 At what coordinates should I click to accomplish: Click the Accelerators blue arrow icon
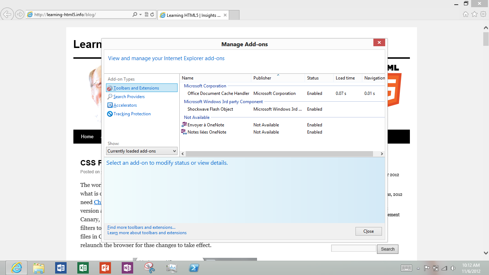110,105
